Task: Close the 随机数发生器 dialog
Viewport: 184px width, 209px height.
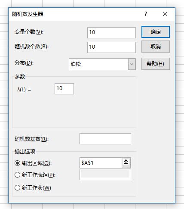Action: point(165,14)
